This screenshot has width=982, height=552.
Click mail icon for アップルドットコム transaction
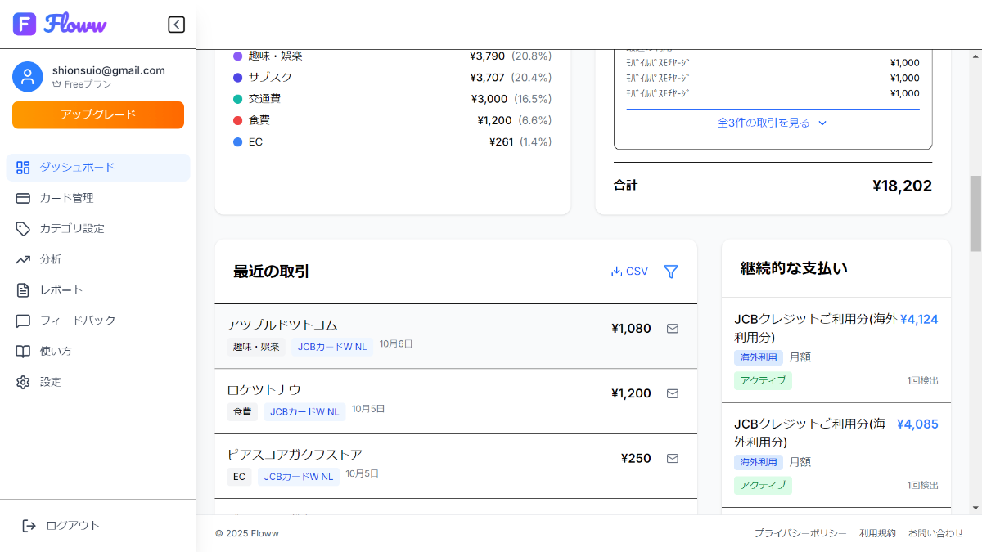click(x=673, y=329)
